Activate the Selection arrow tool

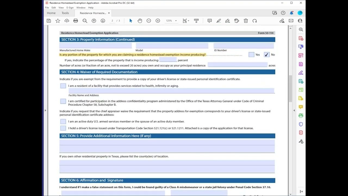(x=131, y=21)
